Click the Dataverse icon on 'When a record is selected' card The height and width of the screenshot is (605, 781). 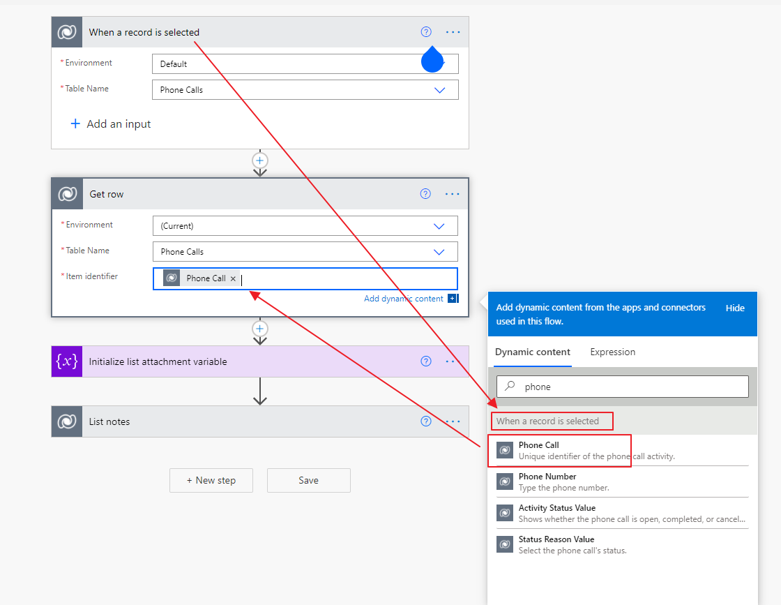click(x=67, y=32)
